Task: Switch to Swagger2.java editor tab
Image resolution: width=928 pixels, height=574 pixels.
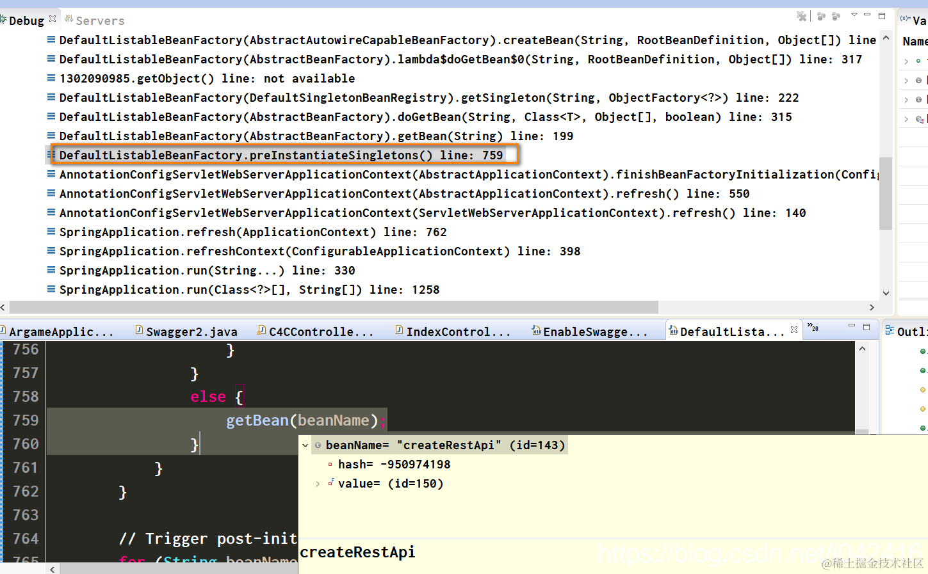Action: pyautogui.click(x=186, y=331)
